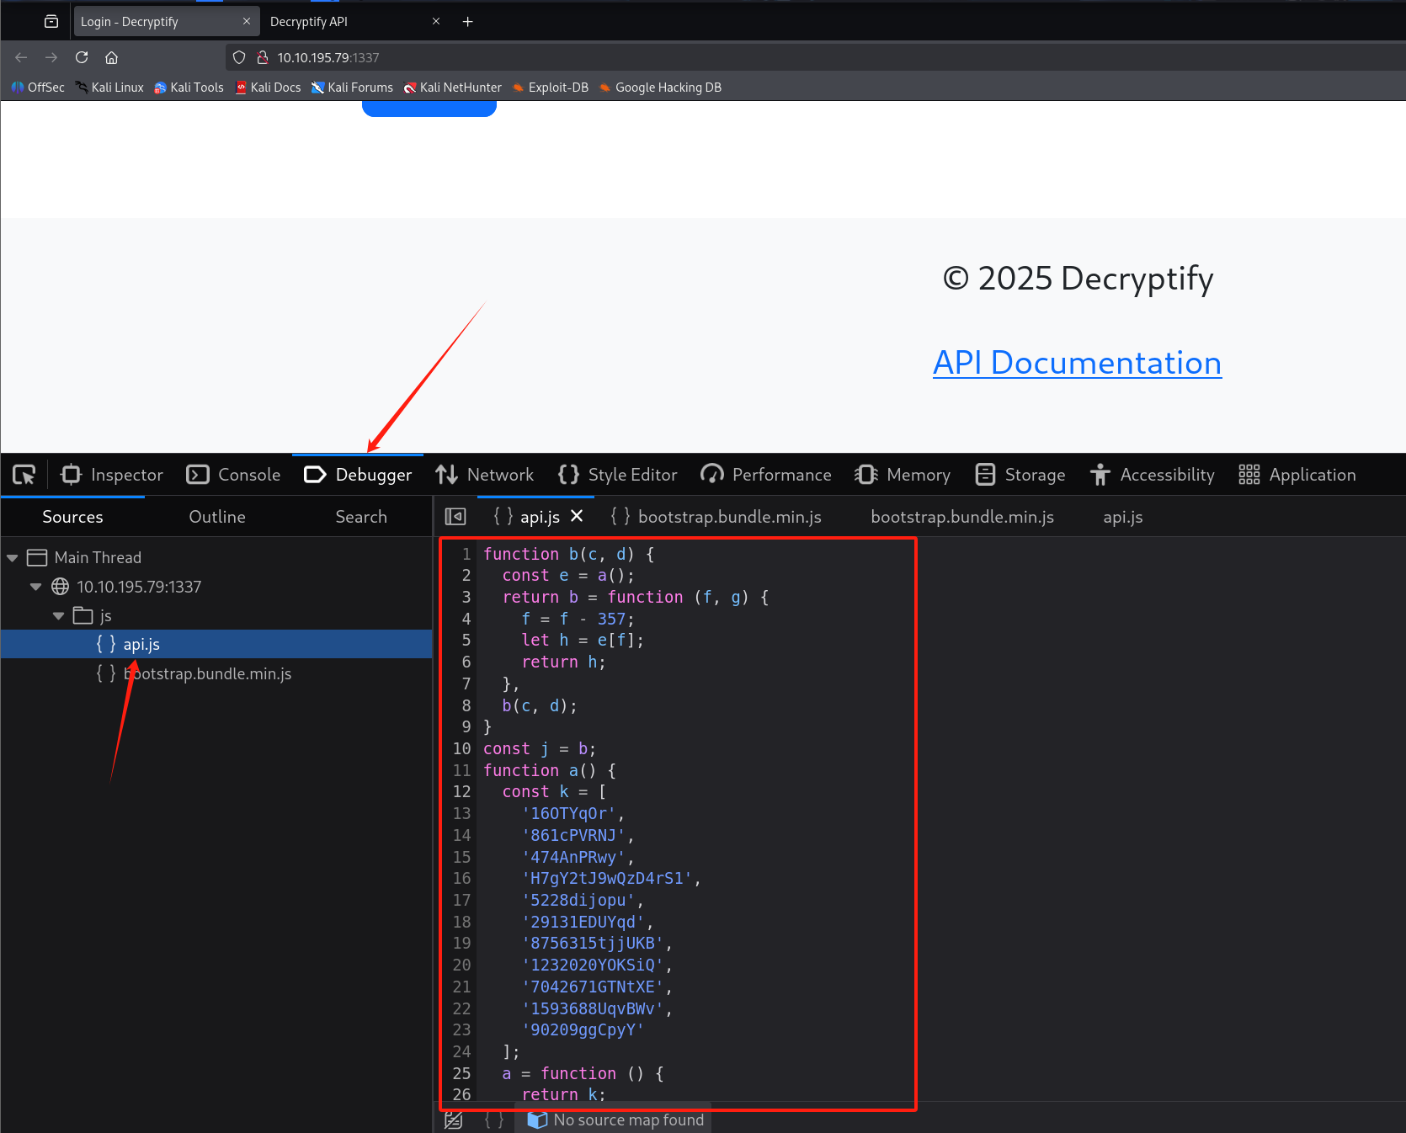Collapse the js folder in Sources

[57, 615]
